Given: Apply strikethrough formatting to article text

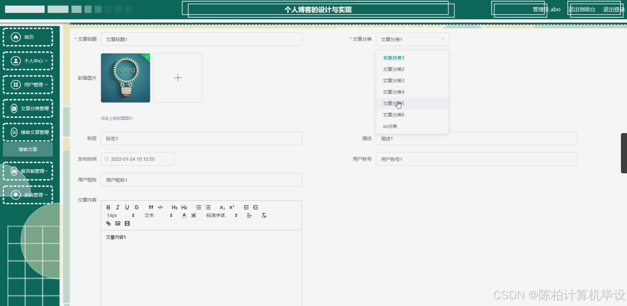Looking at the screenshot, I should point(137,207).
